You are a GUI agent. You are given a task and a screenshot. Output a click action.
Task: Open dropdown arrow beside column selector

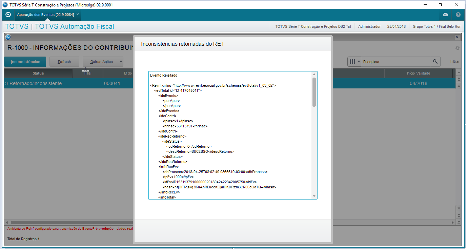click(x=359, y=62)
